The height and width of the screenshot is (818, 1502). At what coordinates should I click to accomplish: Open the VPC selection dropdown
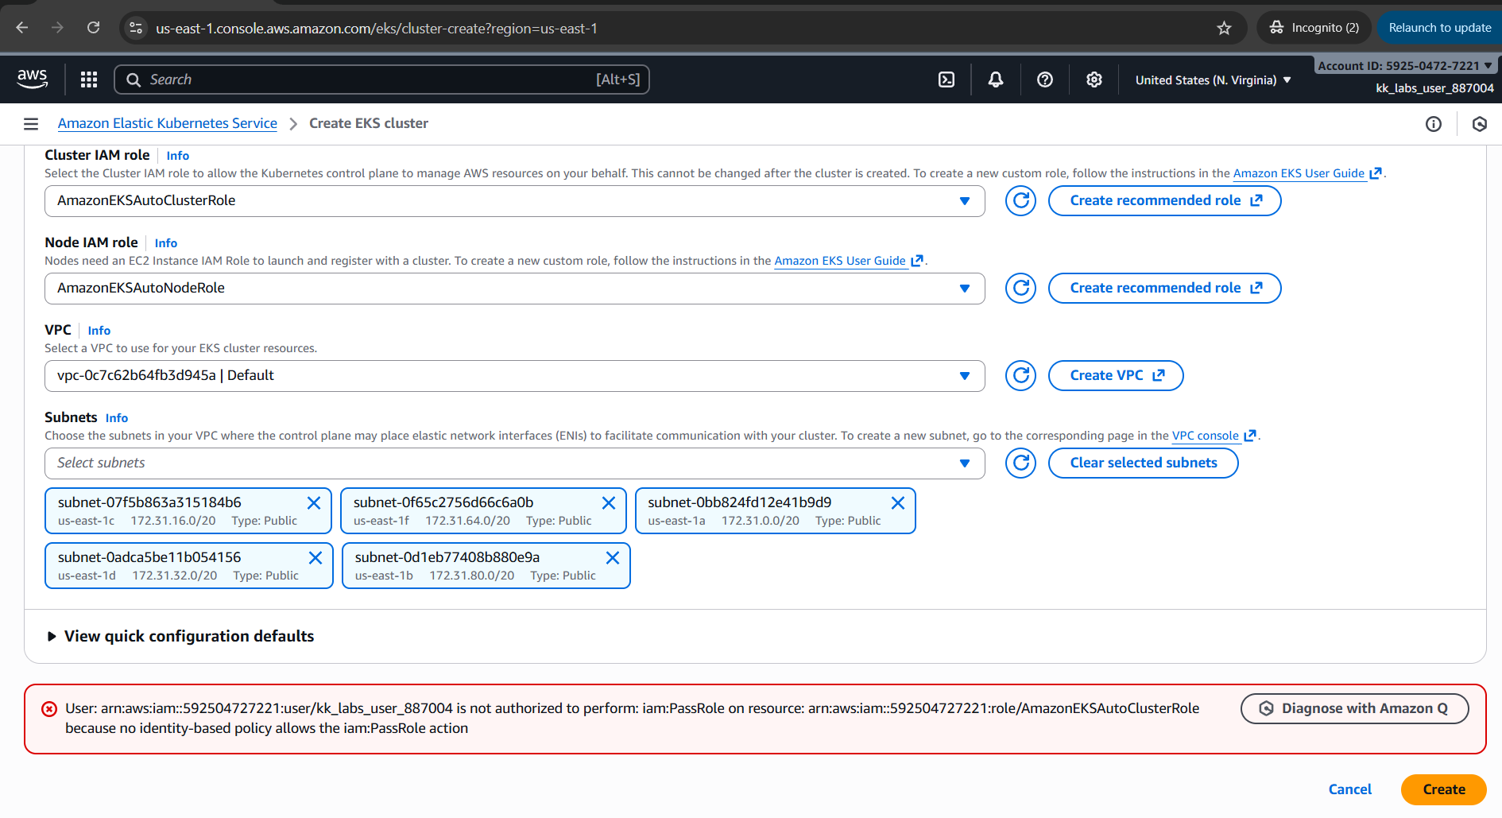point(515,376)
